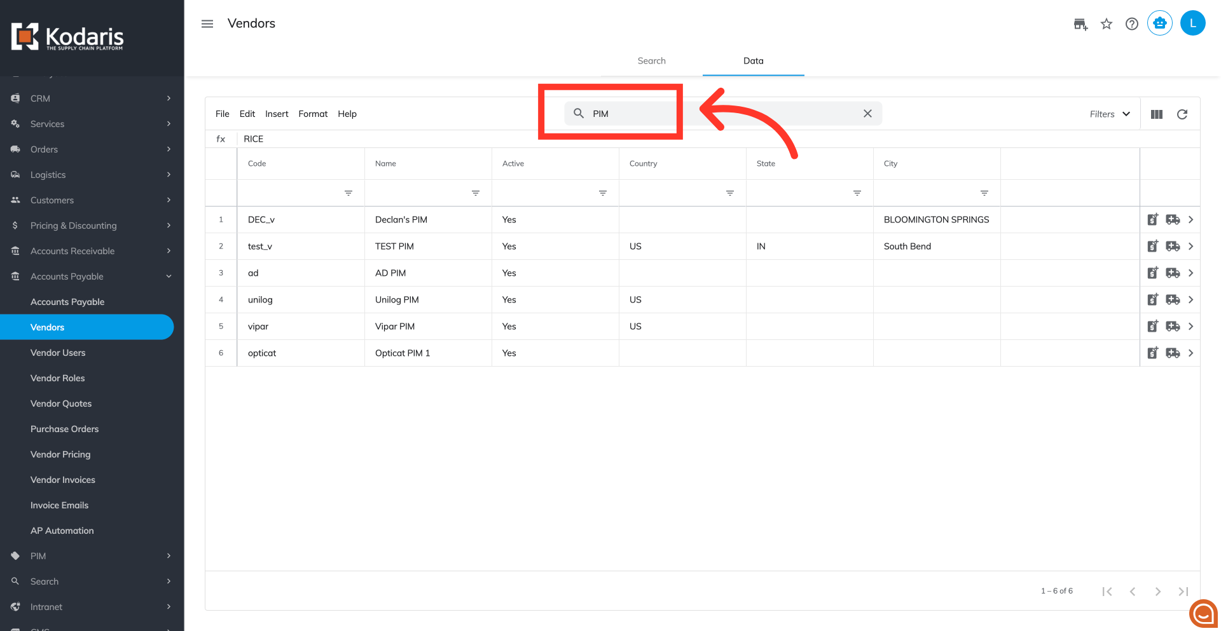Open the chat support bubble
1221x631 pixels.
(x=1203, y=614)
